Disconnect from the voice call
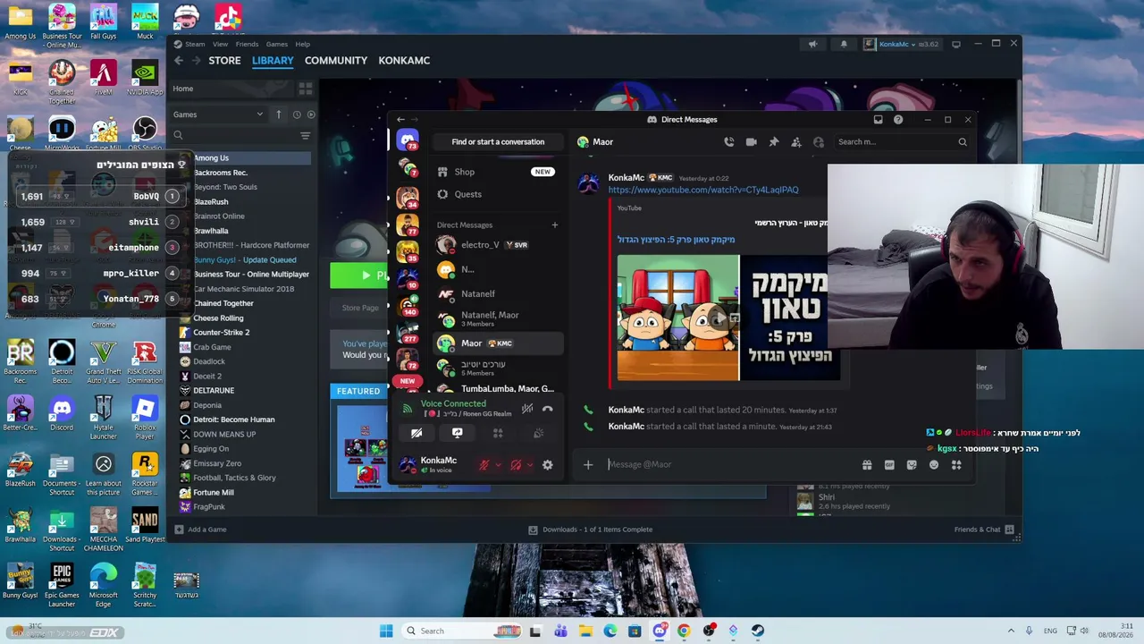 [548, 409]
